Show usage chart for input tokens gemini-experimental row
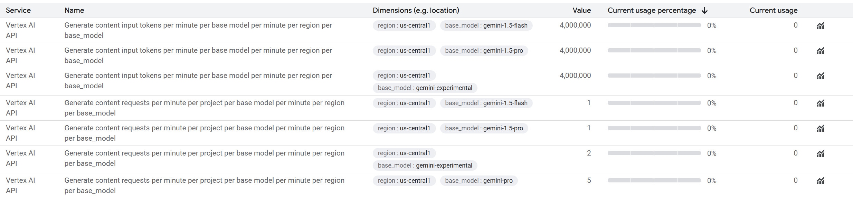The width and height of the screenshot is (853, 220). coord(821,76)
